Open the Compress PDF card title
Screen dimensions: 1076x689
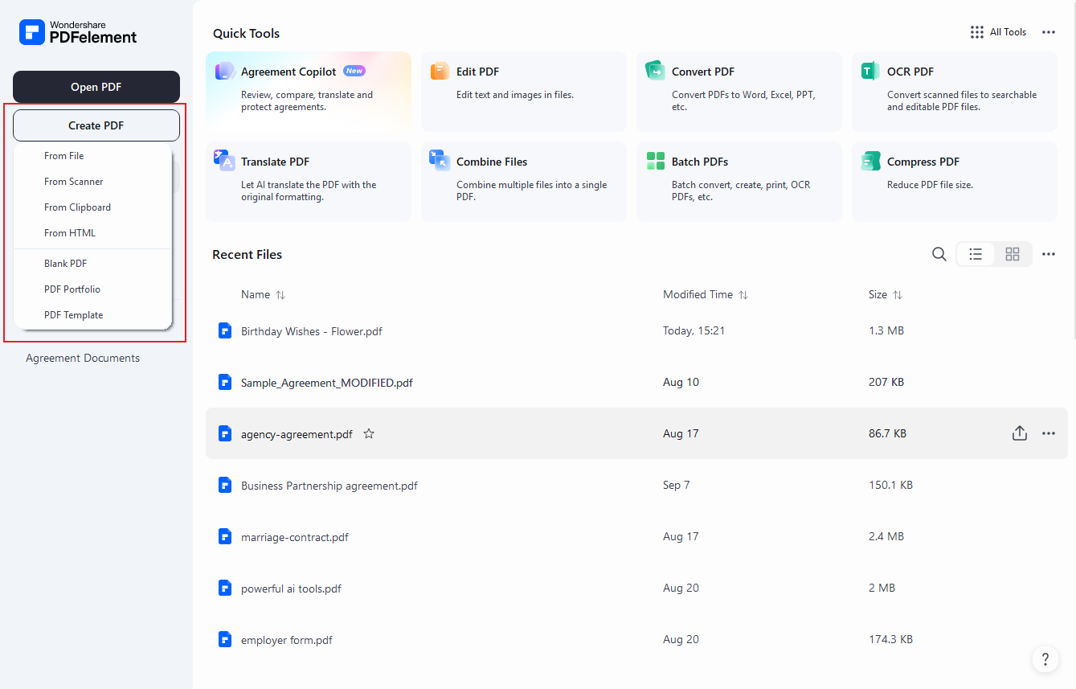923,162
